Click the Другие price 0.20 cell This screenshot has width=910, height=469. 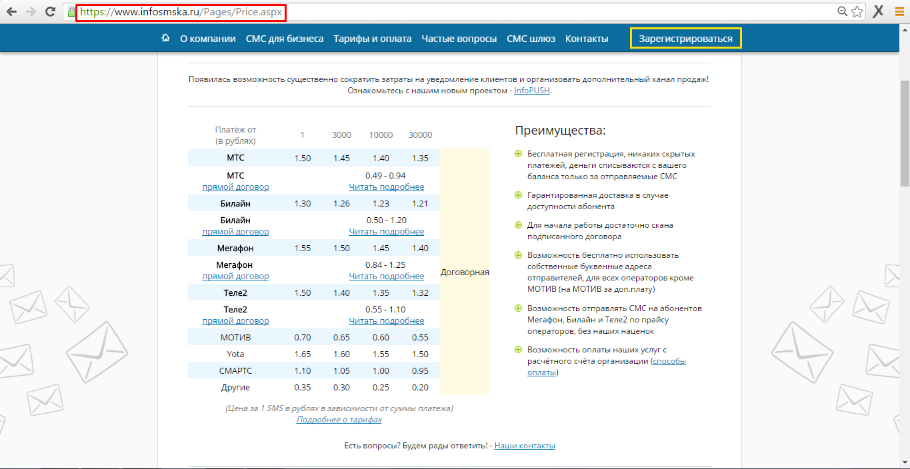[x=420, y=387]
